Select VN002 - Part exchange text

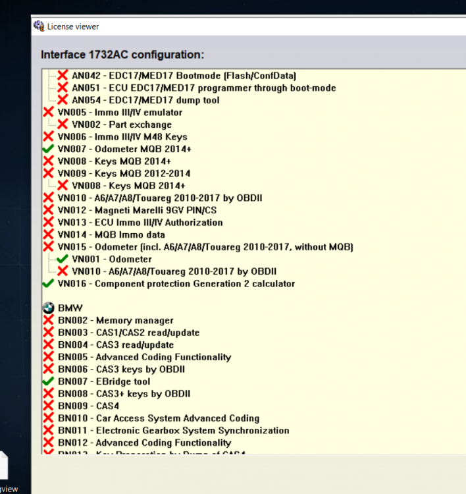coord(122,124)
